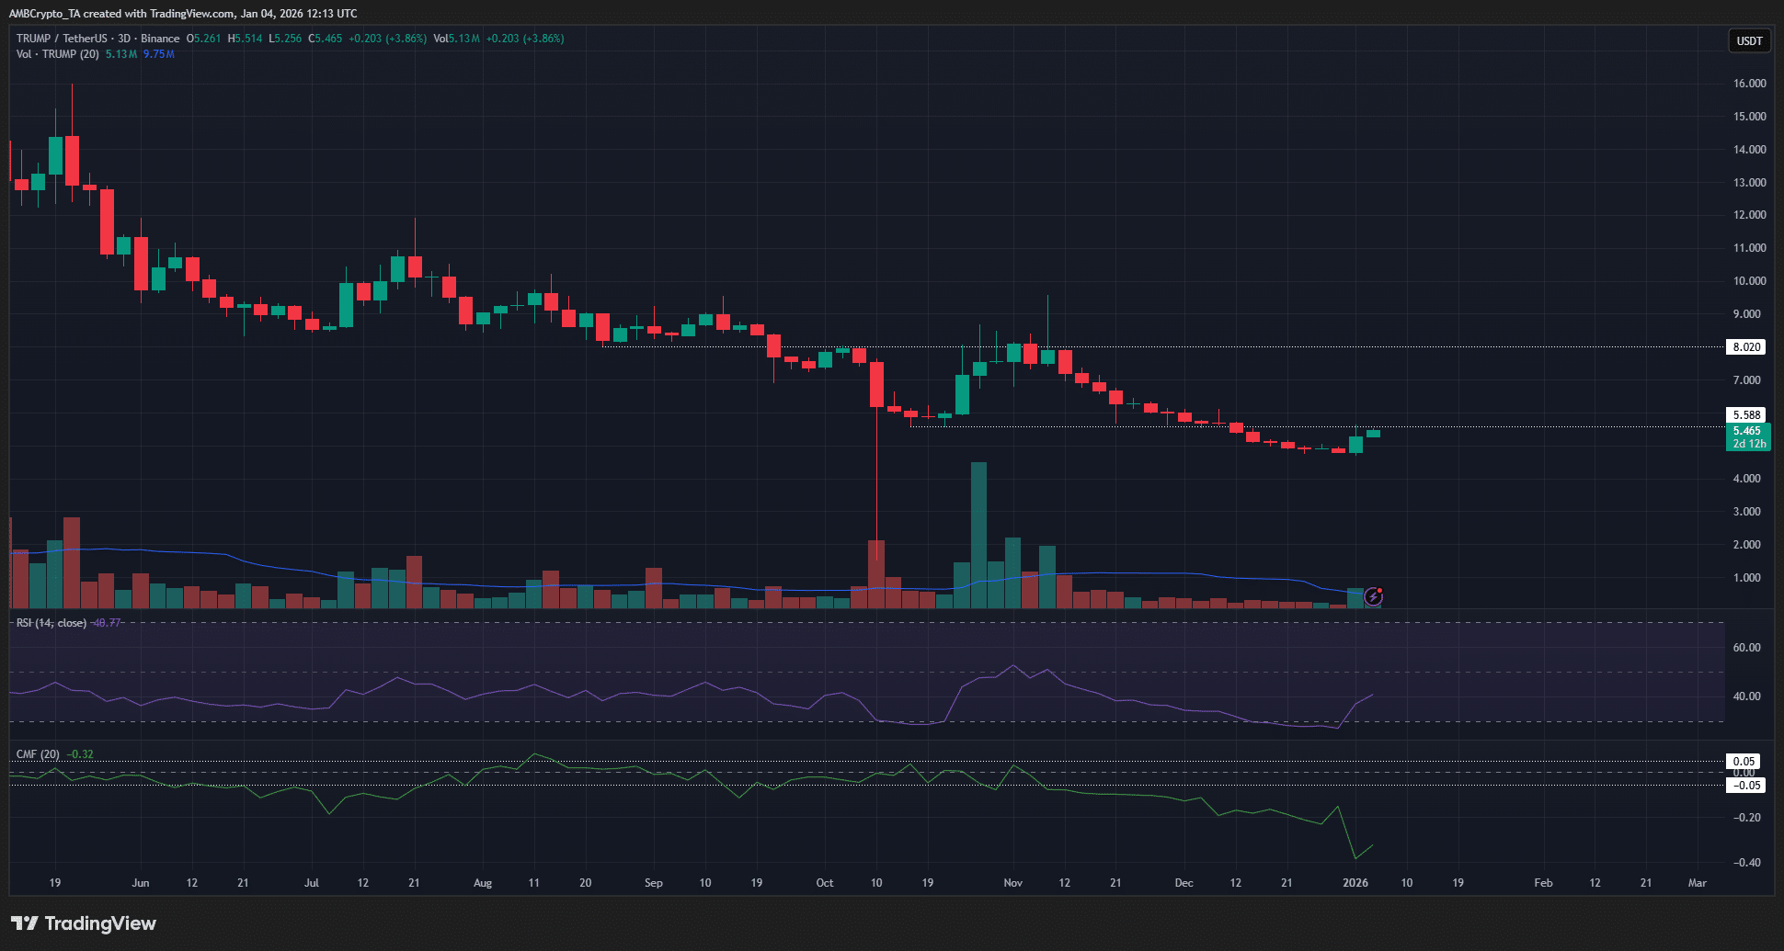This screenshot has height=951, width=1784.
Task: Click the lightning quick-trade icon on the chart
Action: click(x=1372, y=596)
